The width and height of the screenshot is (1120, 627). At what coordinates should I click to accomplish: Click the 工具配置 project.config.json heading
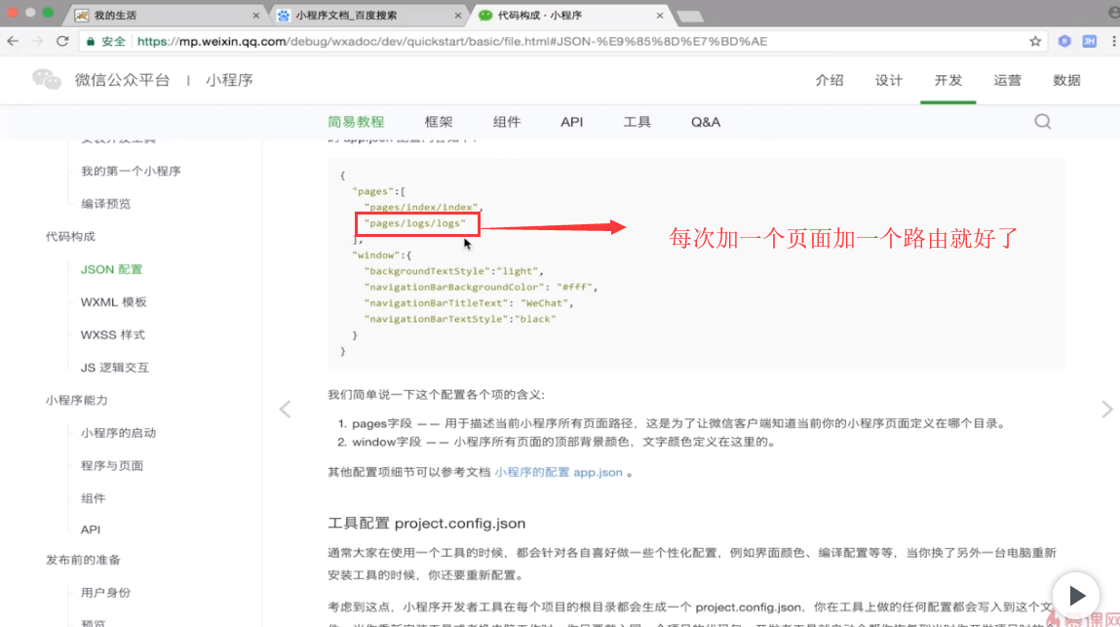click(426, 524)
